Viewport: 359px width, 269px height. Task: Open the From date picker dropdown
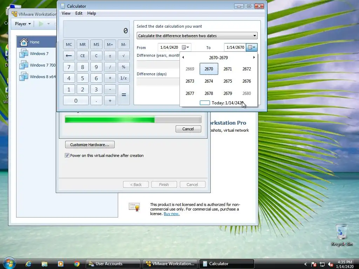tap(185, 47)
